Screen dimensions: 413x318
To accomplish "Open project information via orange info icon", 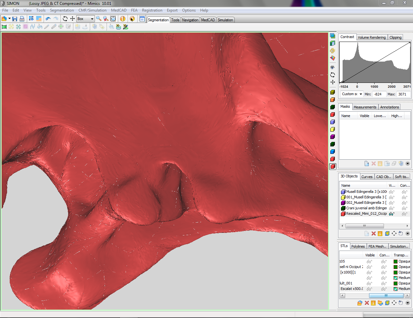I will [123, 19].
